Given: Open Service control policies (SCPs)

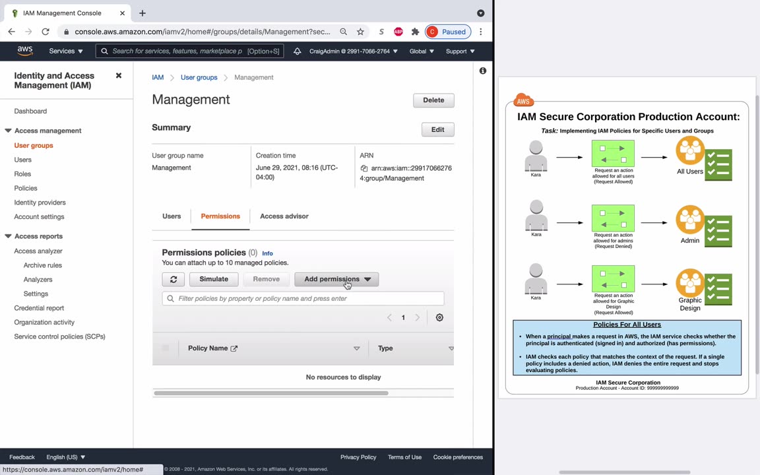Looking at the screenshot, I should 59,336.
